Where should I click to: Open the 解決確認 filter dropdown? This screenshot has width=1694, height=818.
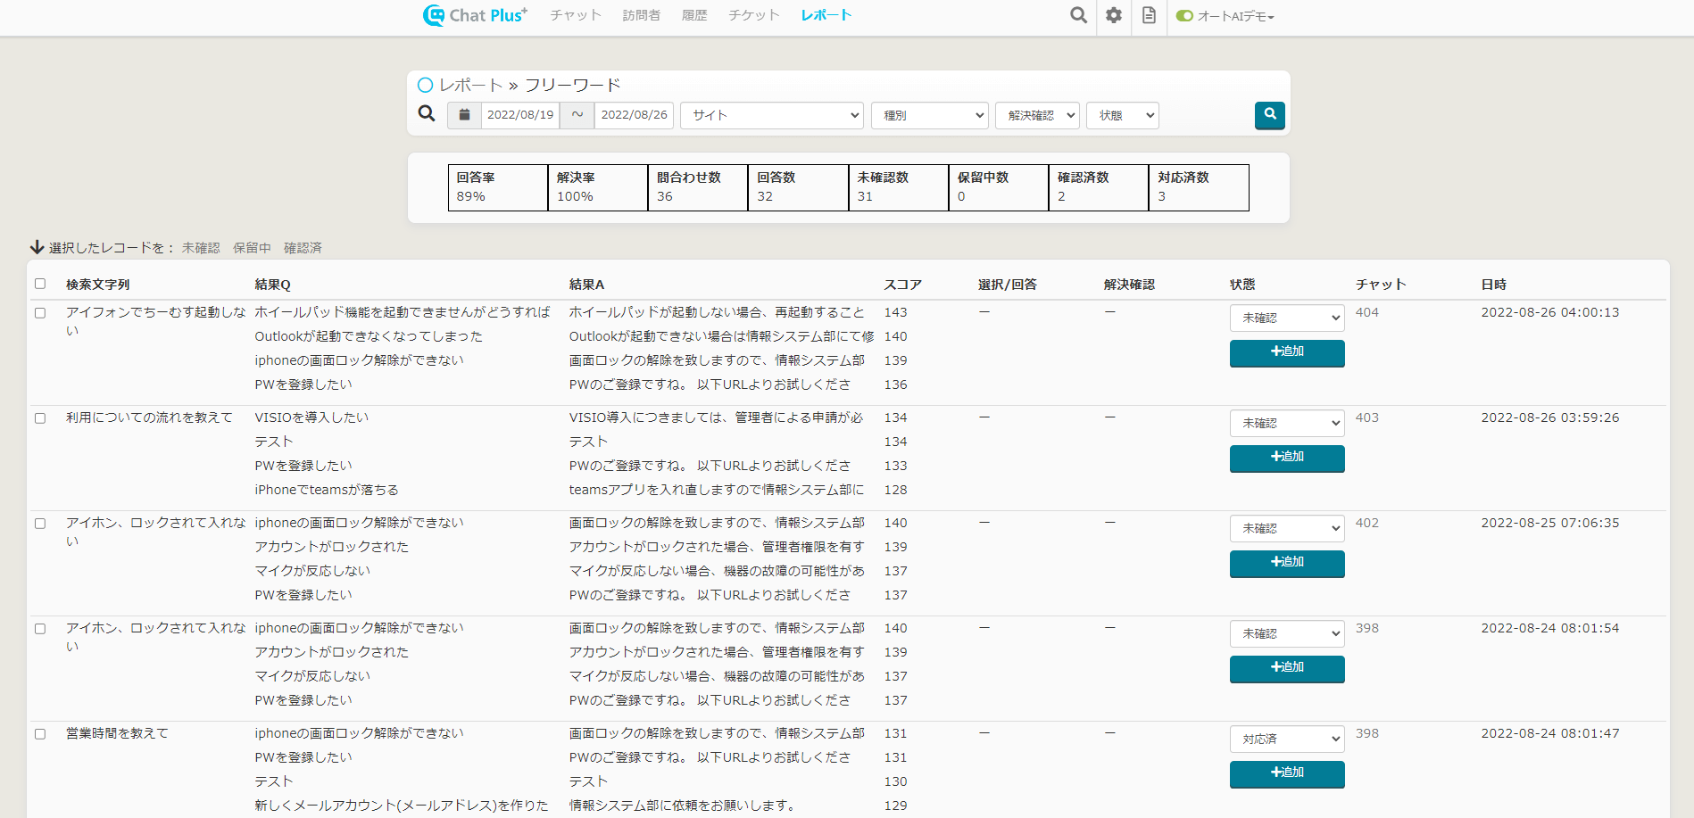[1037, 115]
